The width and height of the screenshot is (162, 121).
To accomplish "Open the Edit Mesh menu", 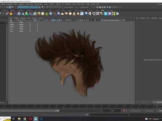I will tap(22, 4).
